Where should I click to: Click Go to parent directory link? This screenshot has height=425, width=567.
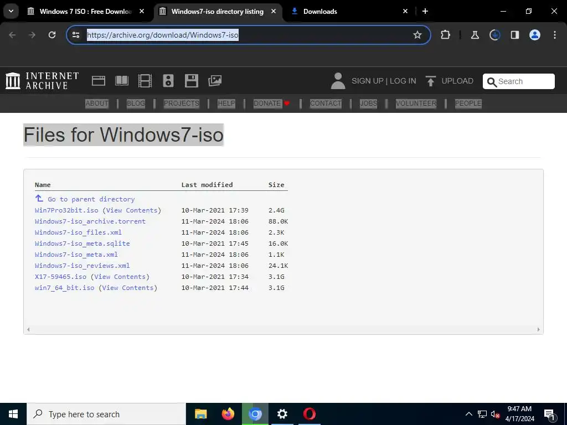point(85,199)
